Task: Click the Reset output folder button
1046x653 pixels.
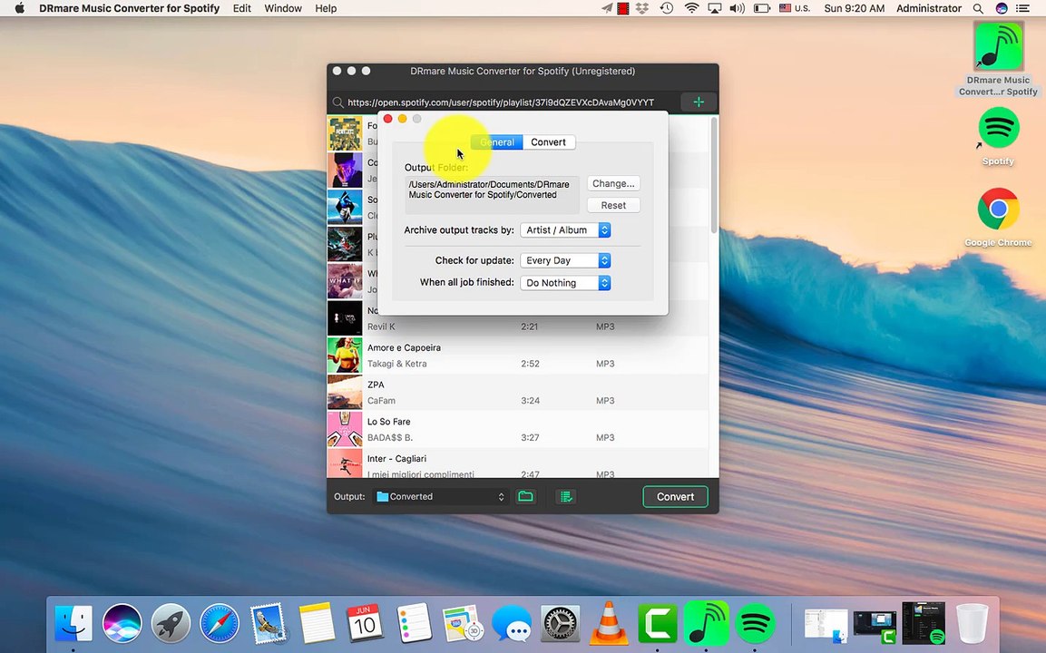Action: coord(614,206)
